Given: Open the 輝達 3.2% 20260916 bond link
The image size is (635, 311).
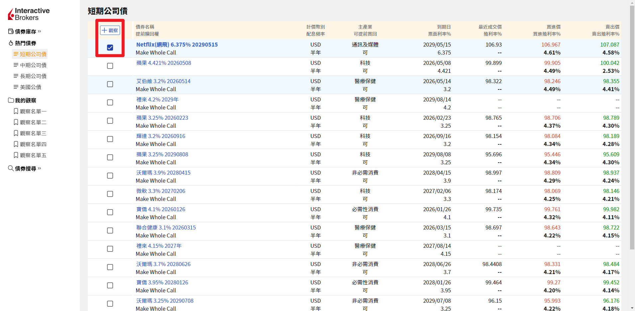Looking at the screenshot, I should click(x=161, y=136).
